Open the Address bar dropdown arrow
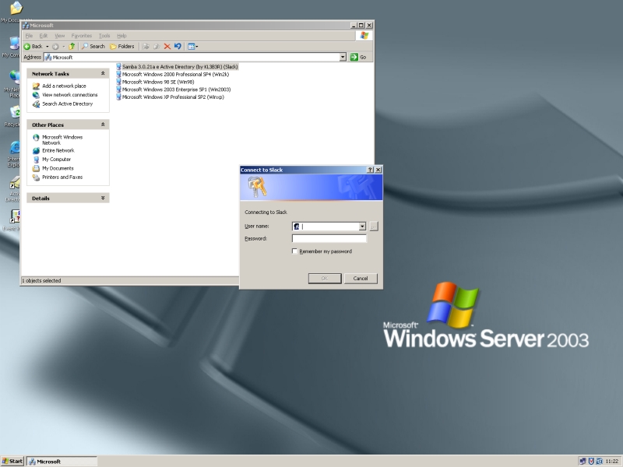Viewport: 623px width, 467px height. (x=343, y=57)
